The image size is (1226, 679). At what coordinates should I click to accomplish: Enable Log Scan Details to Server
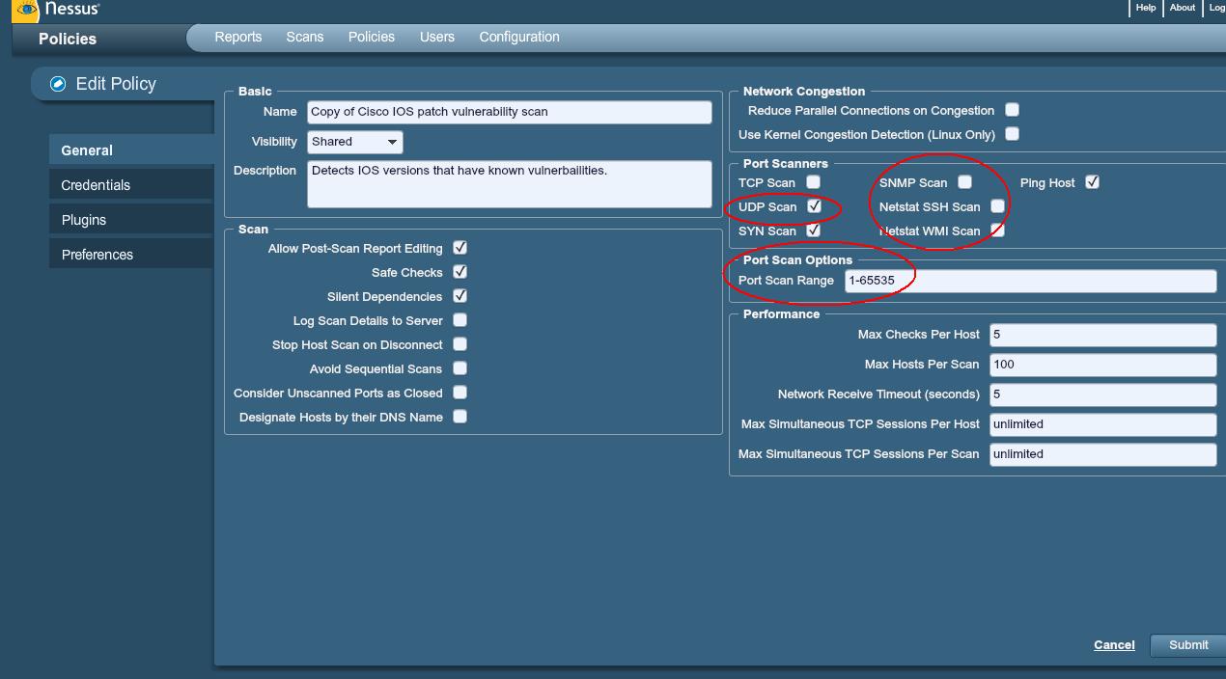tap(460, 320)
